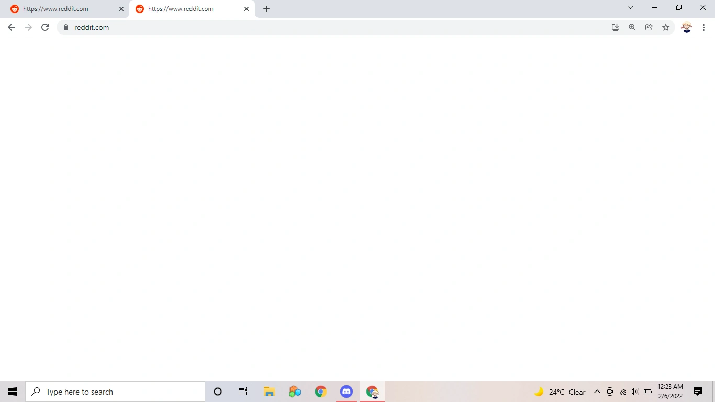Open the Chrome profile avatar
The width and height of the screenshot is (715, 402).
(686, 27)
